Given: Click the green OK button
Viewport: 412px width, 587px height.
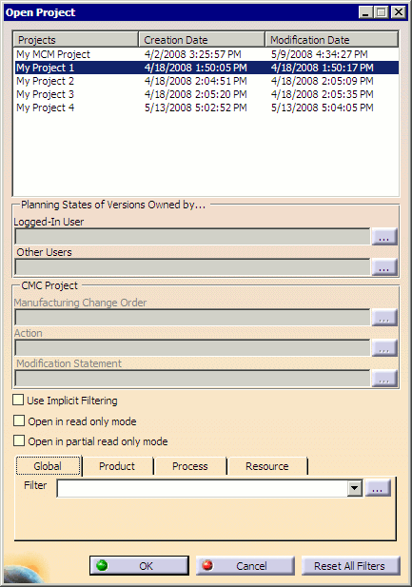Looking at the screenshot, I should pos(139,565).
